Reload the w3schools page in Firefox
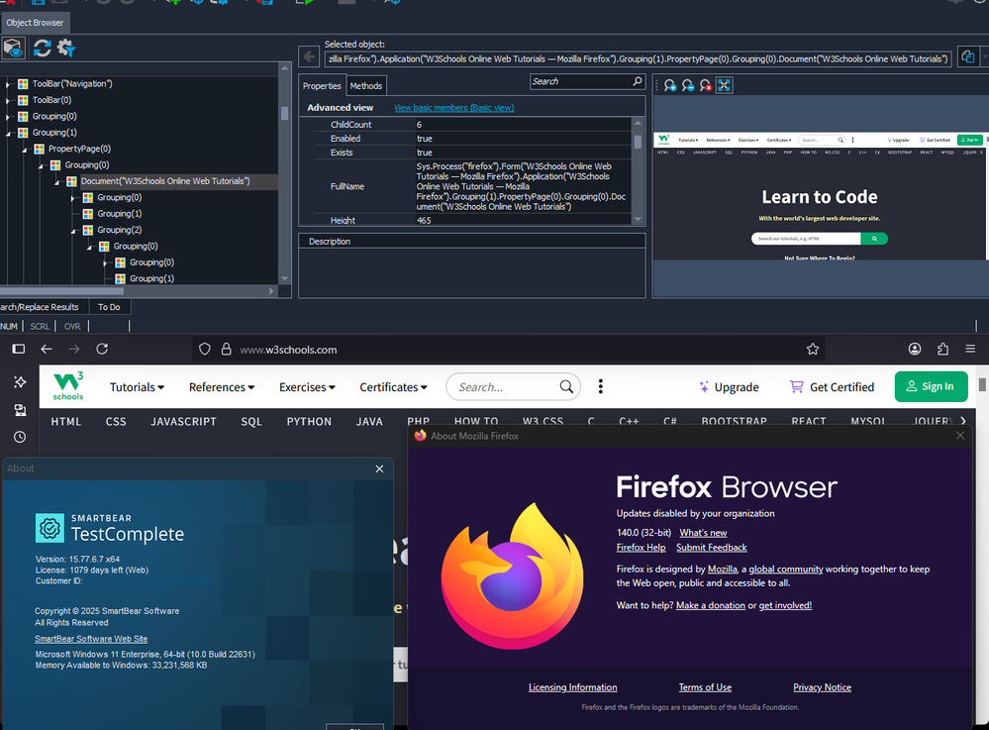 [x=101, y=350]
